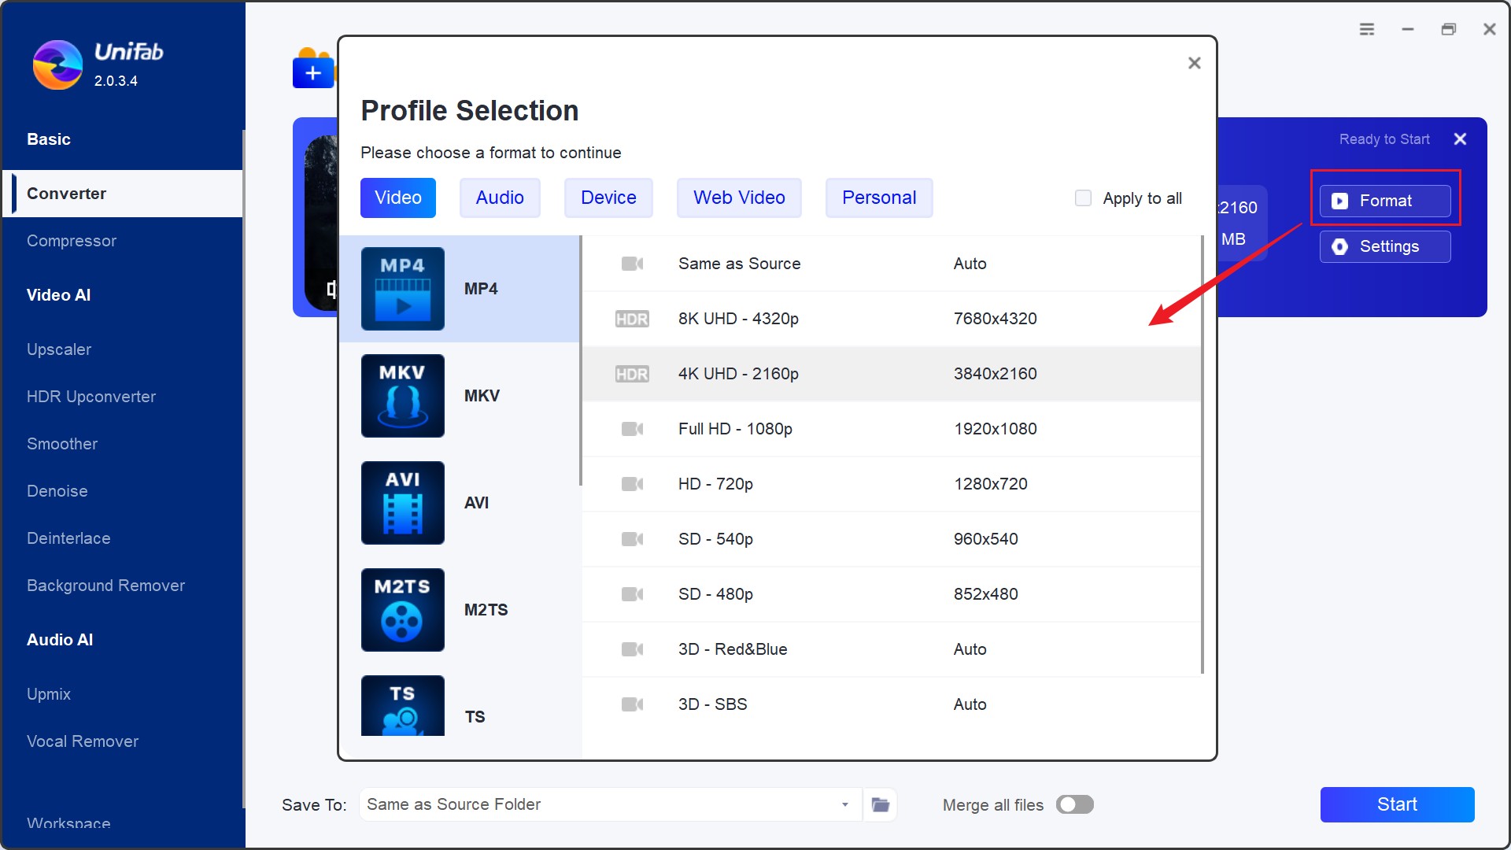Select Personal tab in Profile Selection
Screen dimensions: 1511x850
pyautogui.click(x=879, y=198)
